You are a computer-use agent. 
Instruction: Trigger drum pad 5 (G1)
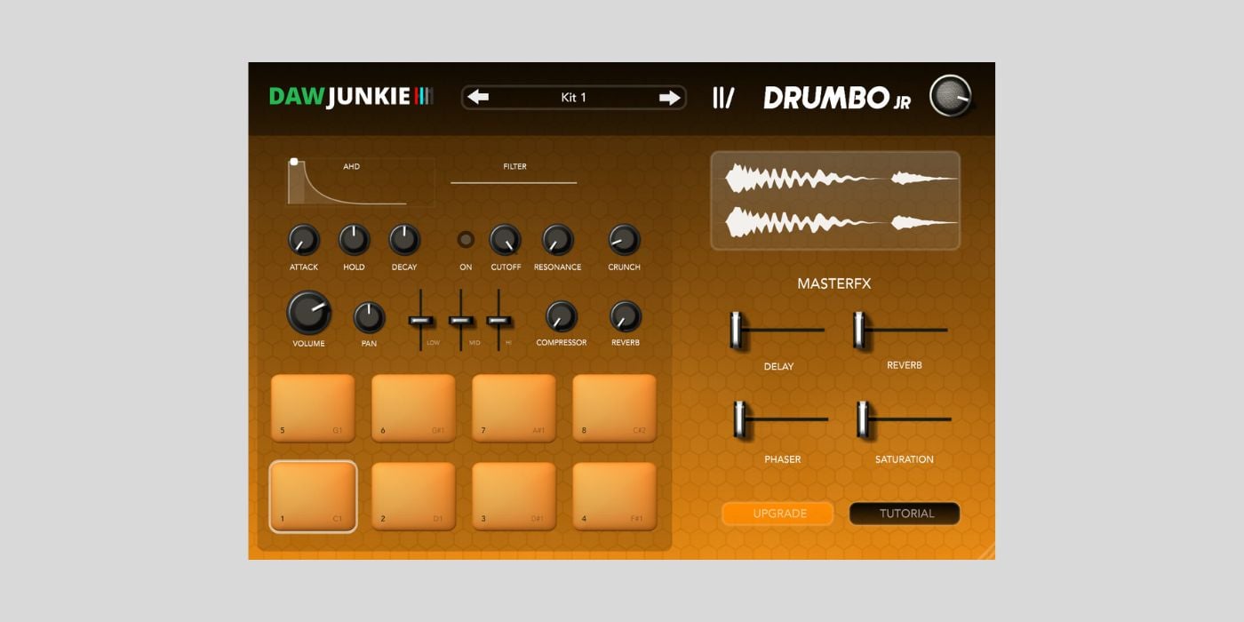tap(313, 408)
